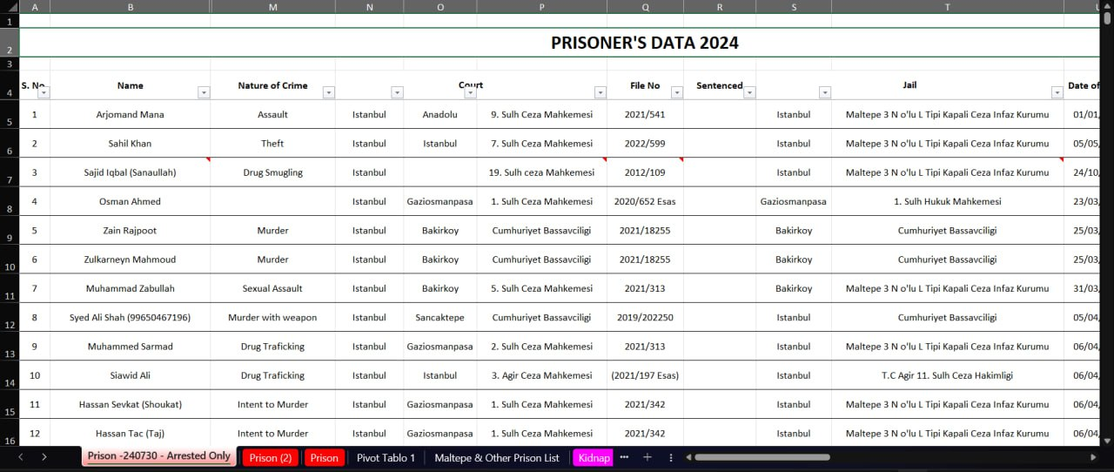Open the vertical dots sheet options

point(671,457)
